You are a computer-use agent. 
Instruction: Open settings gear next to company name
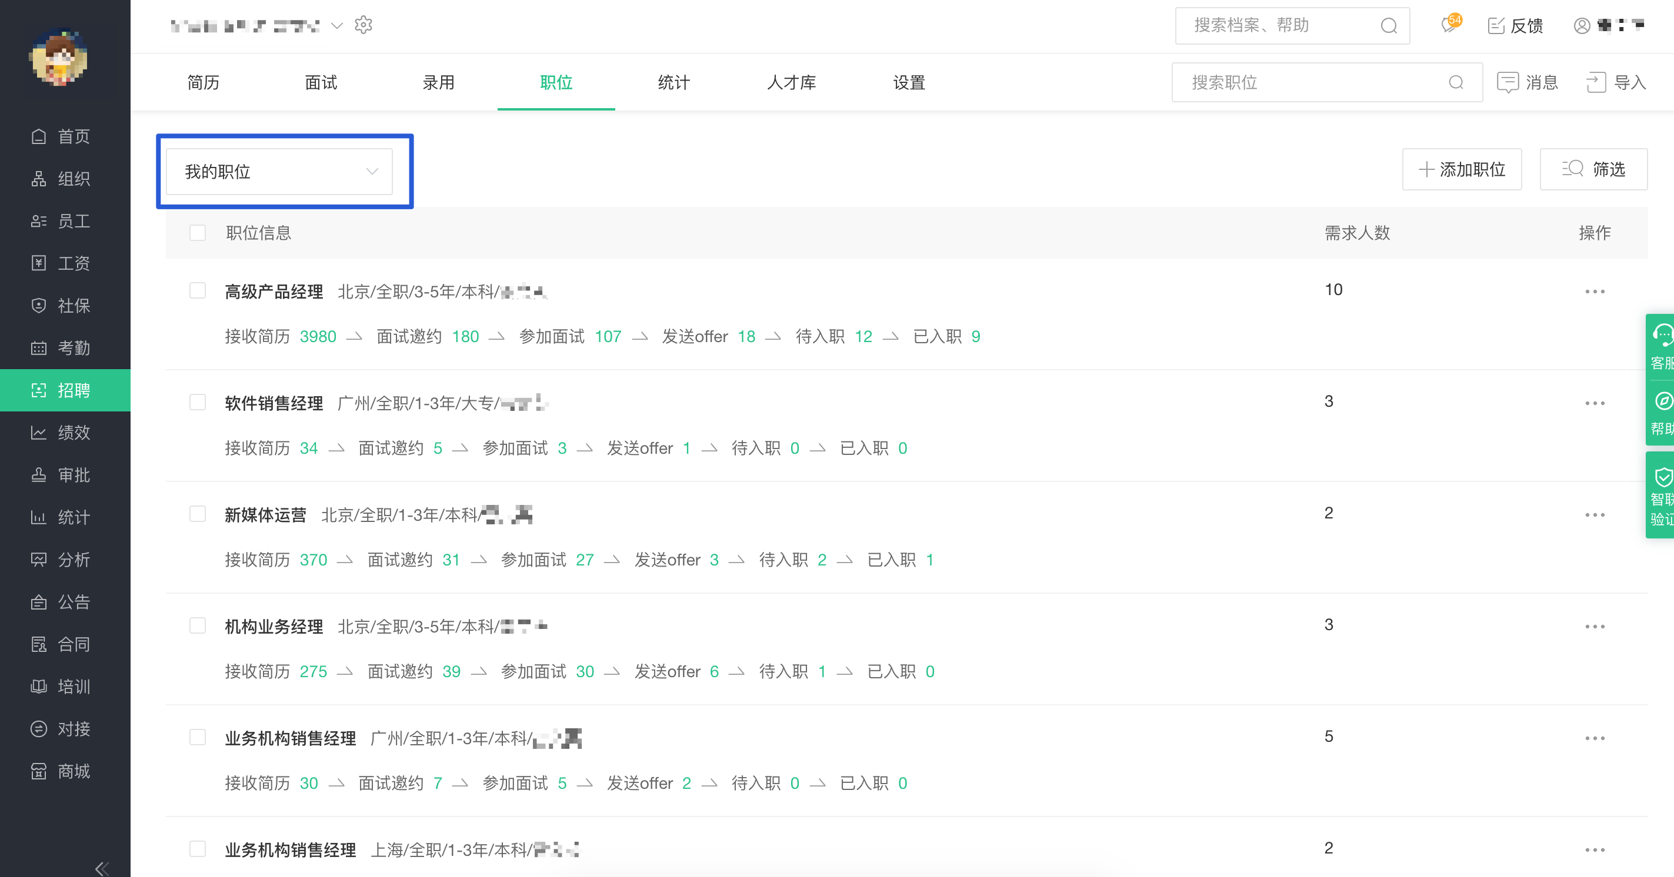click(364, 25)
